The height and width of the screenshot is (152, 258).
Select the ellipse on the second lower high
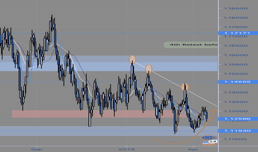point(149,69)
